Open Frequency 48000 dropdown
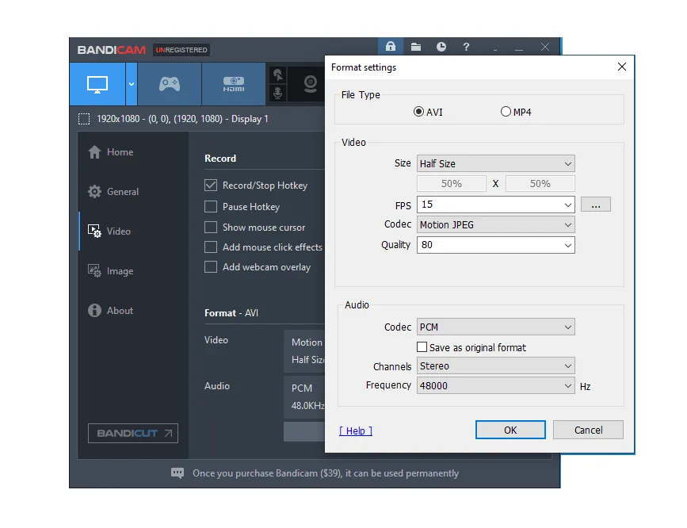This screenshot has width=687, height=528. click(x=495, y=386)
